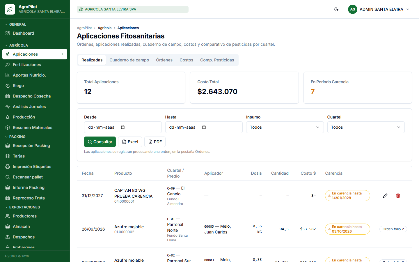
Task: Click the Tarjas layers icon
Action: tap(8, 156)
